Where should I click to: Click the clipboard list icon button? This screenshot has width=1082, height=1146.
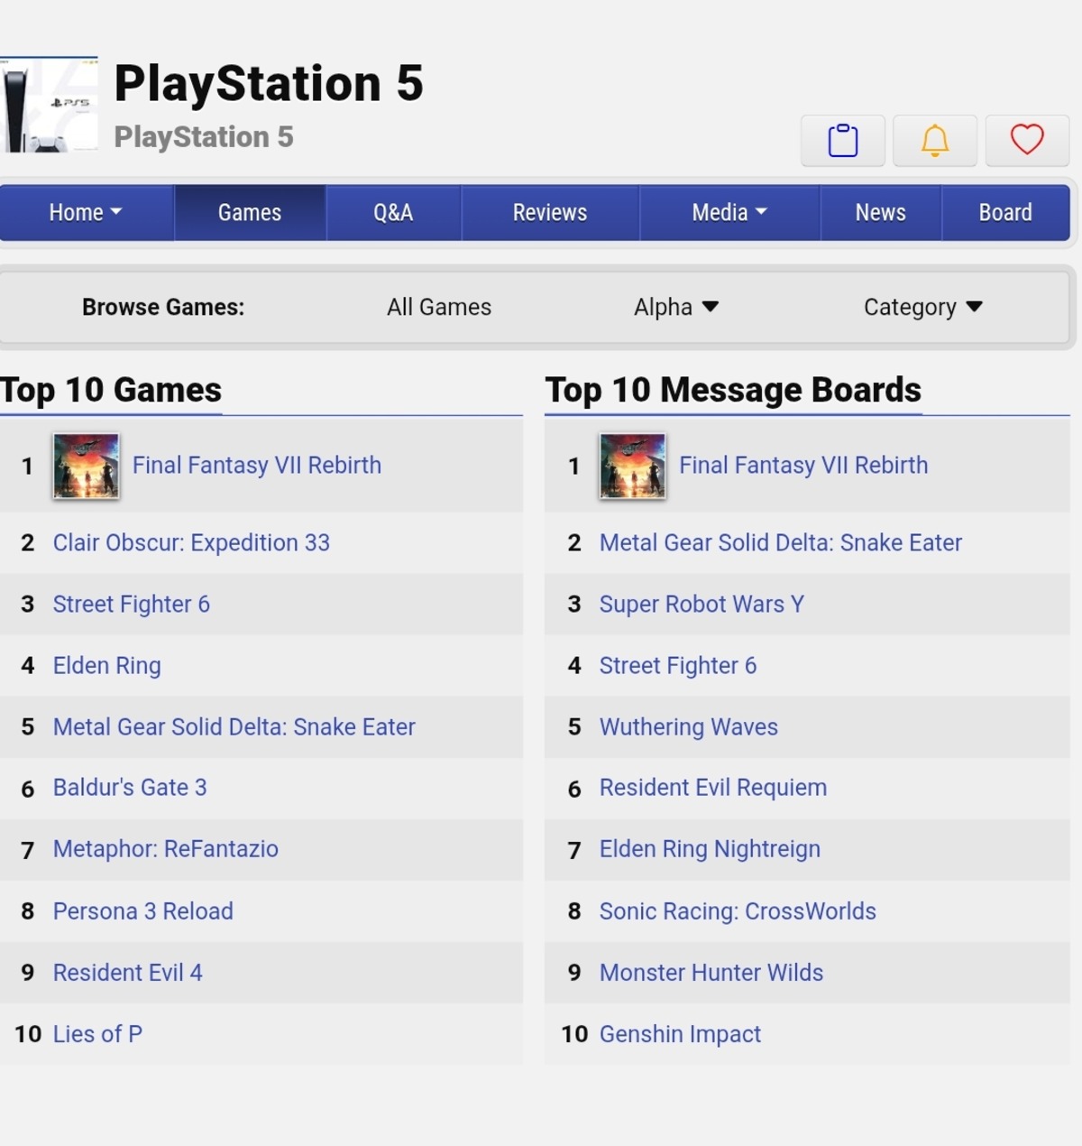[843, 141]
